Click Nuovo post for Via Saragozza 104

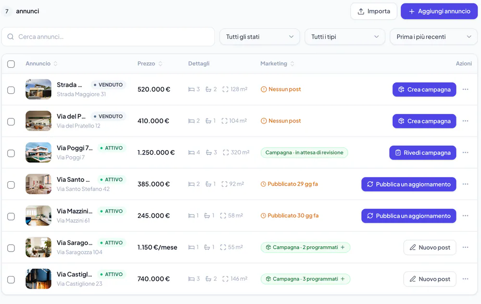430,248
